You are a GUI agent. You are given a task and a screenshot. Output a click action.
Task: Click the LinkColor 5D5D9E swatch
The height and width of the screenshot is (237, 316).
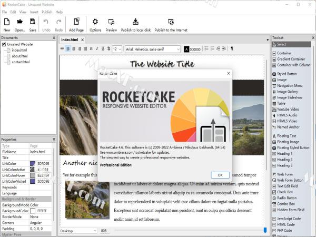click(33, 163)
